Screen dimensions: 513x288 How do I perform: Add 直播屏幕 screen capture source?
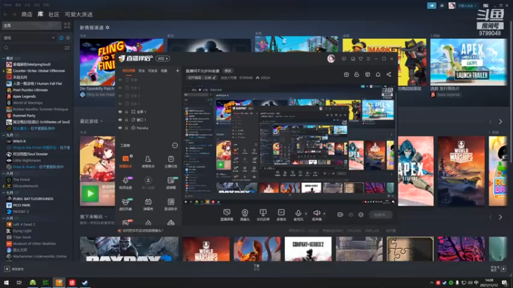pyautogui.click(x=227, y=215)
